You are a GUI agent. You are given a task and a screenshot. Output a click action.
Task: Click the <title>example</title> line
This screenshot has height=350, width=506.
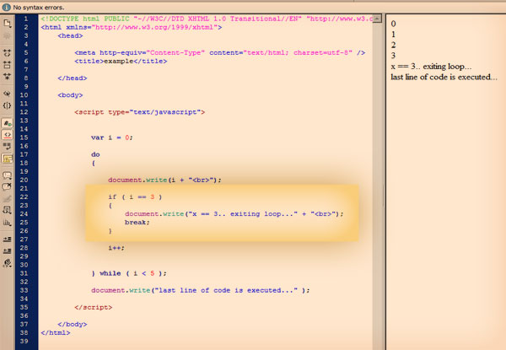click(x=121, y=61)
